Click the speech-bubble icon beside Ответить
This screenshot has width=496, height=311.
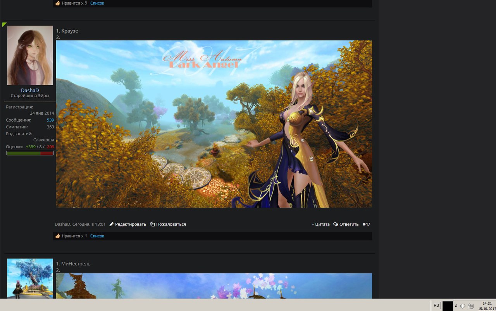[x=336, y=224]
